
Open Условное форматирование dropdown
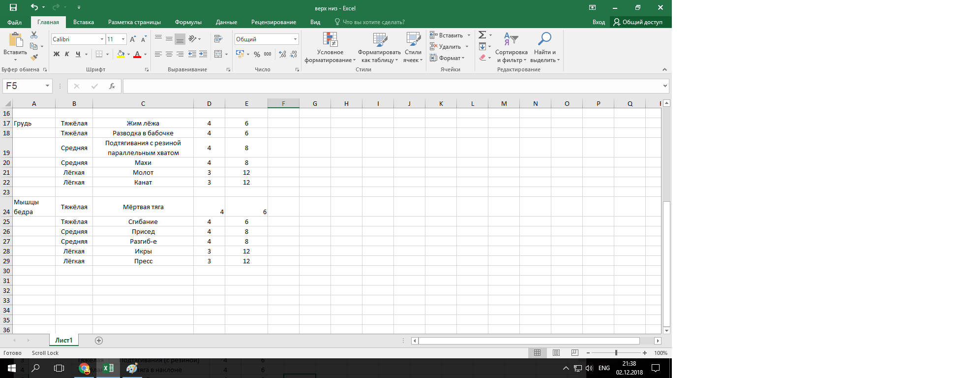point(330,47)
